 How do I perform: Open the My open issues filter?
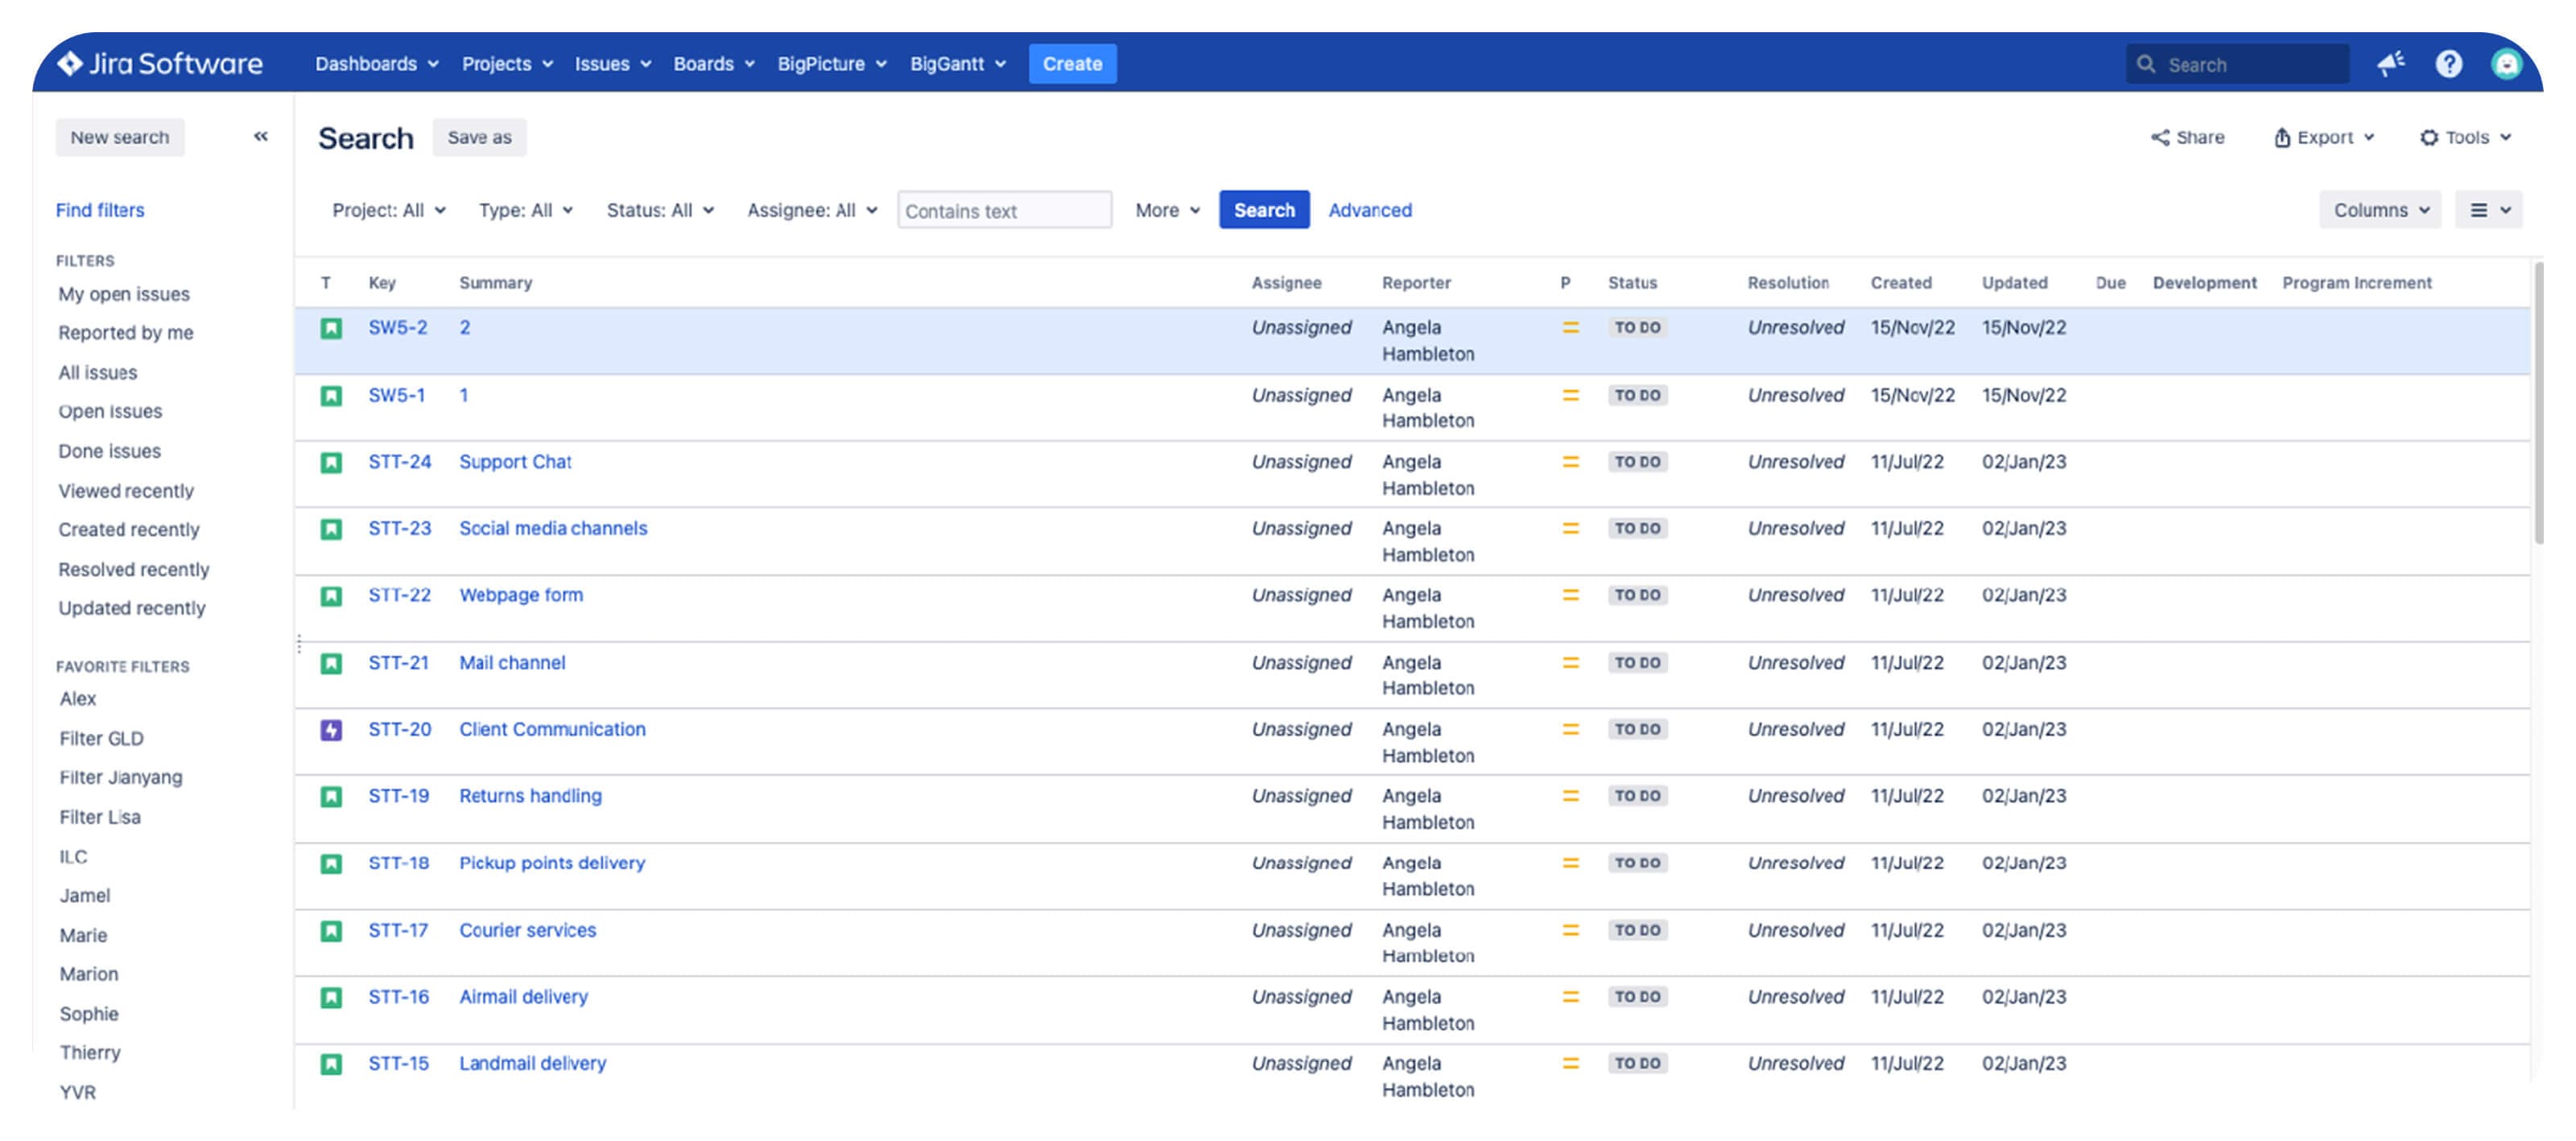(124, 294)
